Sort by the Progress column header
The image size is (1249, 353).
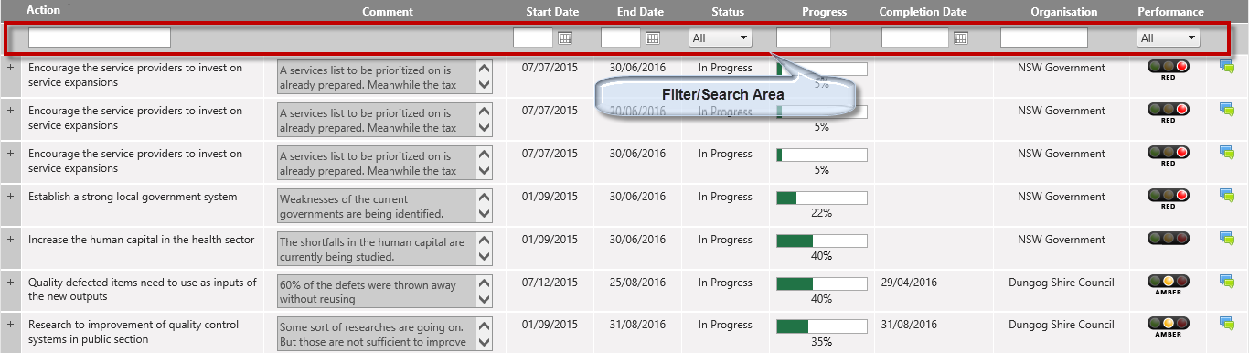click(x=824, y=12)
